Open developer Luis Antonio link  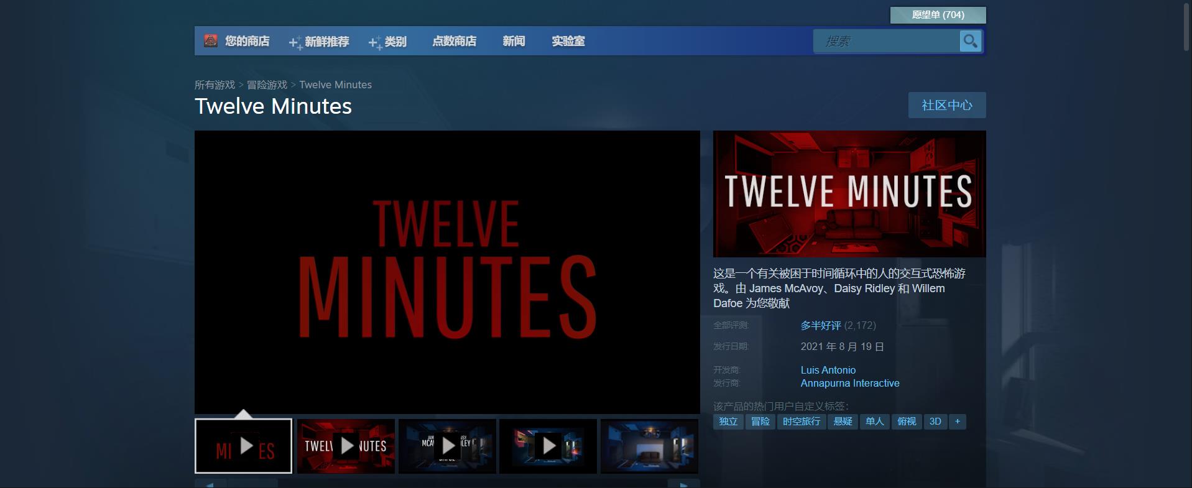coord(828,370)
